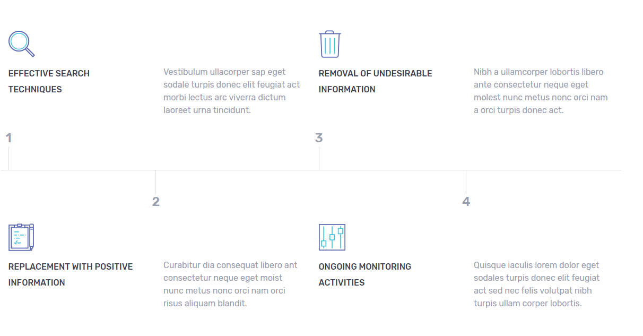The width and height of the screenshot is (643, 336).
Task: Click the paragraph starting 'Nibh a ullamcorper'
Action: (541, 91)
